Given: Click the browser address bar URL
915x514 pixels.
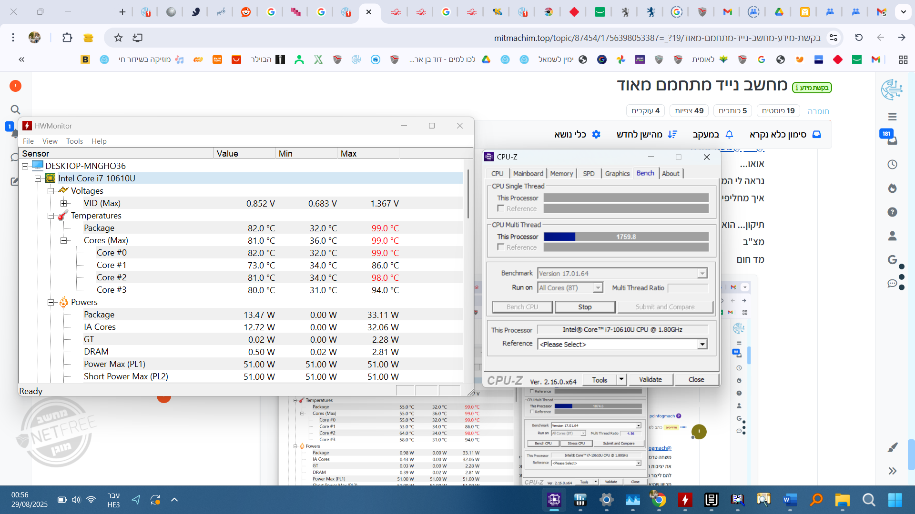Looking at the screenshot, I should 657,38.
